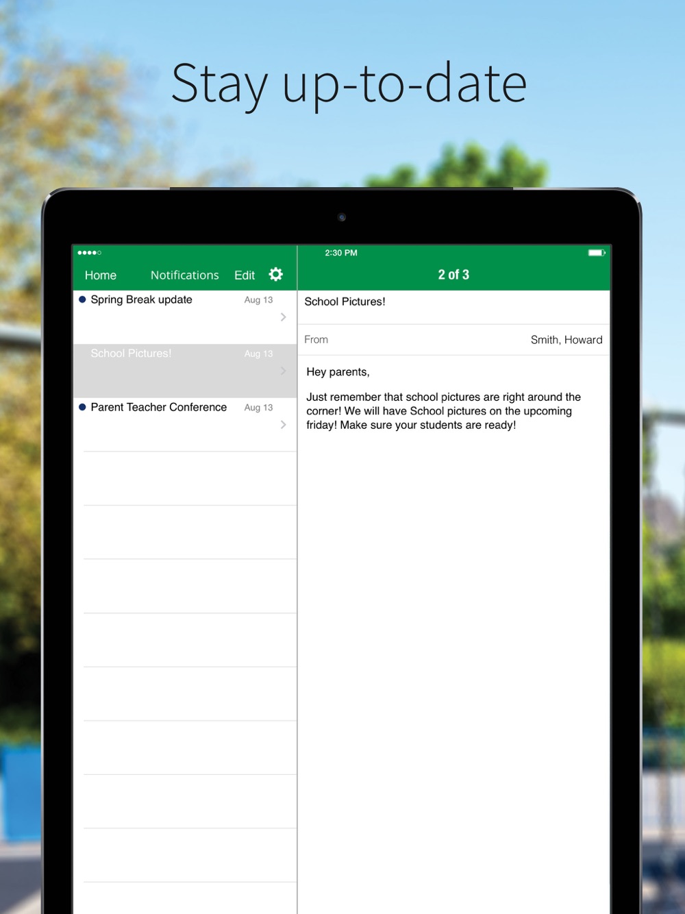Click the Aug 13 date on the Parent Teacher Conference row
The width and height of the screenshot is (685, 914).
(258, 408)
